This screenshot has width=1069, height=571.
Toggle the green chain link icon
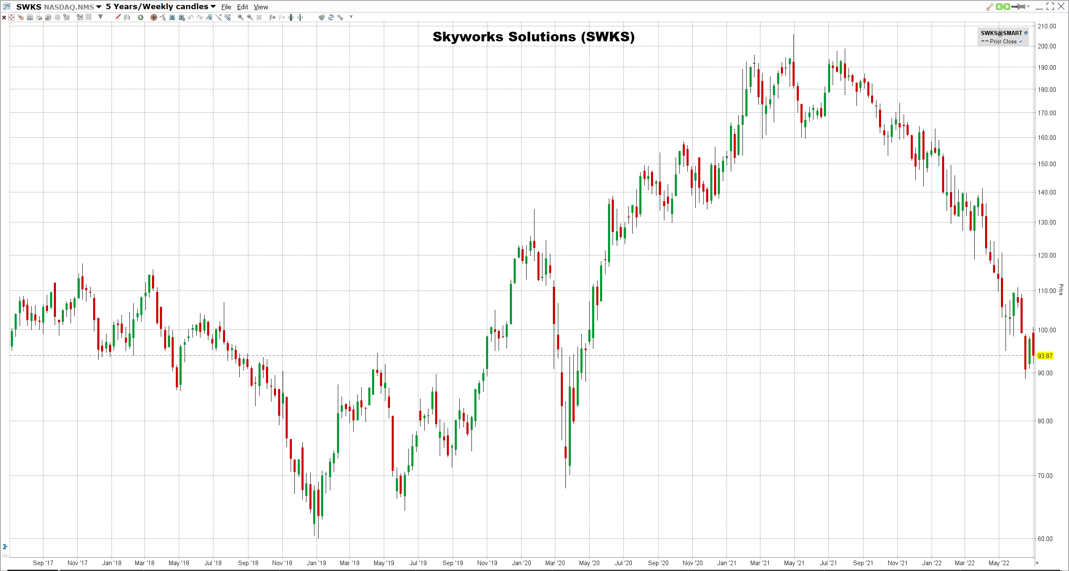pyautogui.click(x=1003, y=6)
